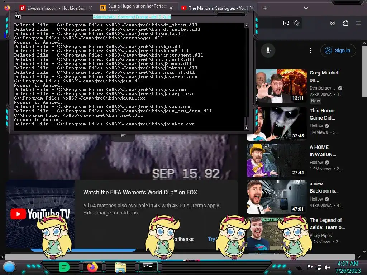Click the Command Prompt scrollbar thumb

pos(246,121)
